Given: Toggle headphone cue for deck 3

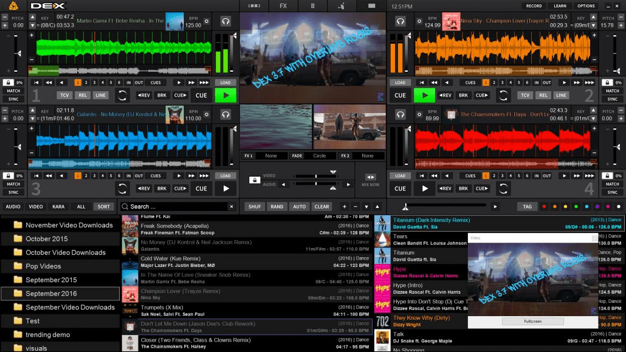Looking at the screenshot, I should pos(225,115).
